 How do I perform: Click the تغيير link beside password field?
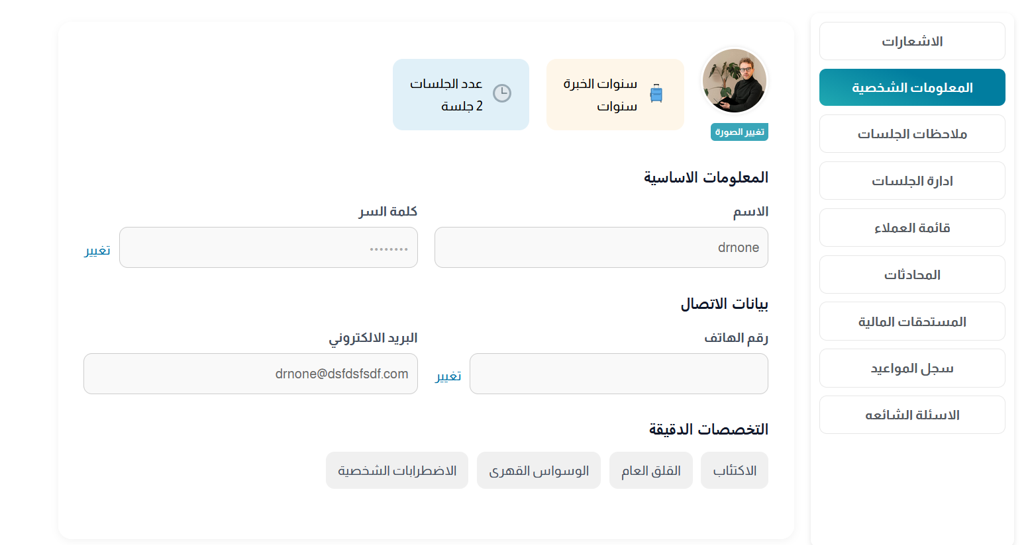tap(97, 250)
